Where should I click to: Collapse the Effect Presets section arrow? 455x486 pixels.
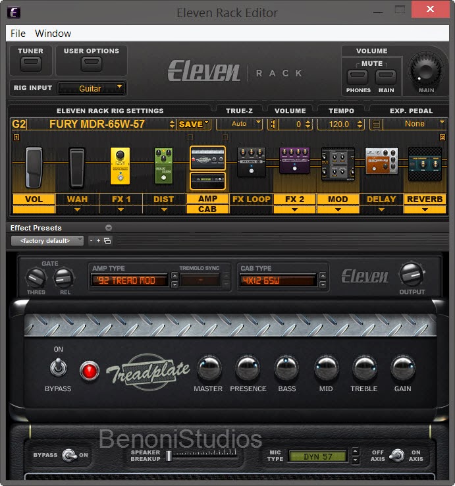tap(109, 228)
